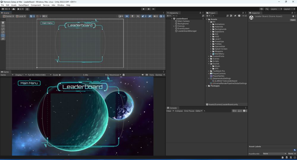Open Full HD (1920x1080) resolution dropdown
Screen dimensions: 297x160
(x=40, y=75)
